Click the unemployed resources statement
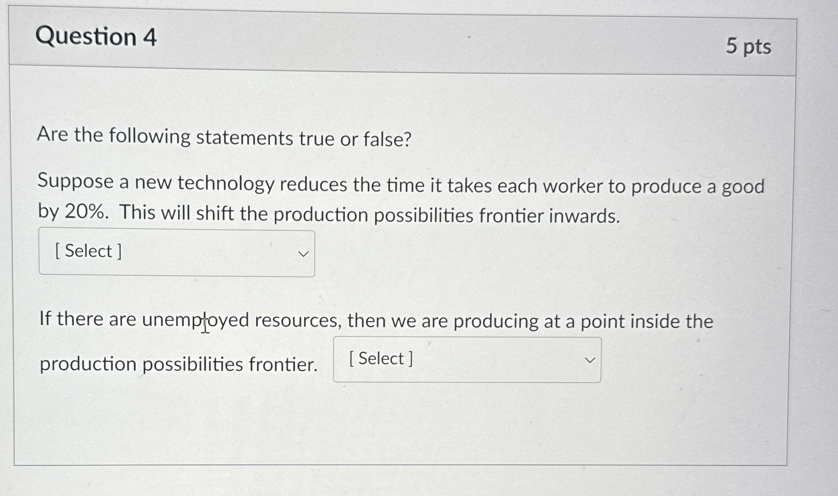The height and width of the screenshot is (496, 838). tap(374, 320)
